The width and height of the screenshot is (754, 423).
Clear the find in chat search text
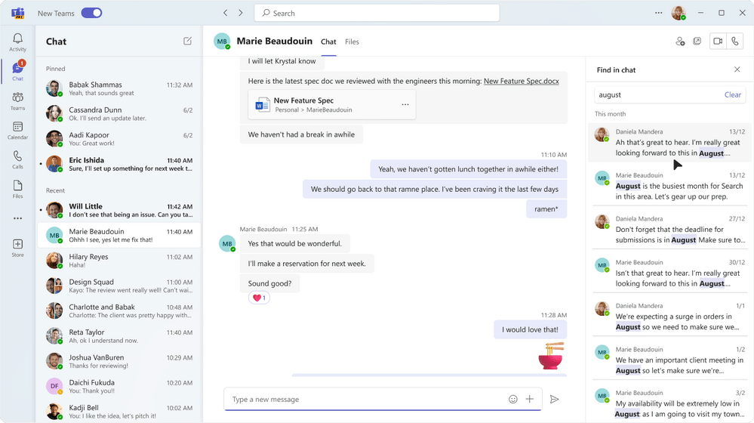732,95
